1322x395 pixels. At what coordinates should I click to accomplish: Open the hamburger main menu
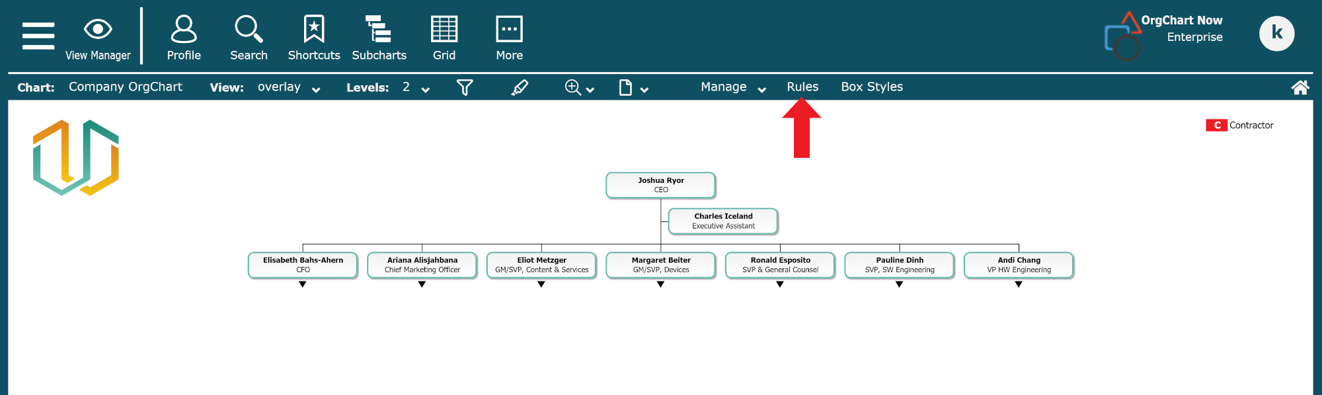click(38, 36)
